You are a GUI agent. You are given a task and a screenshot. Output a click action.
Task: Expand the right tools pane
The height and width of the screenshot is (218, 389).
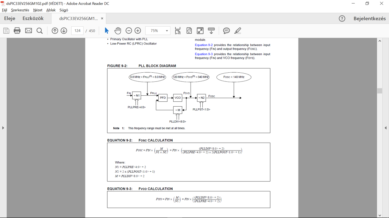point(386,128)
